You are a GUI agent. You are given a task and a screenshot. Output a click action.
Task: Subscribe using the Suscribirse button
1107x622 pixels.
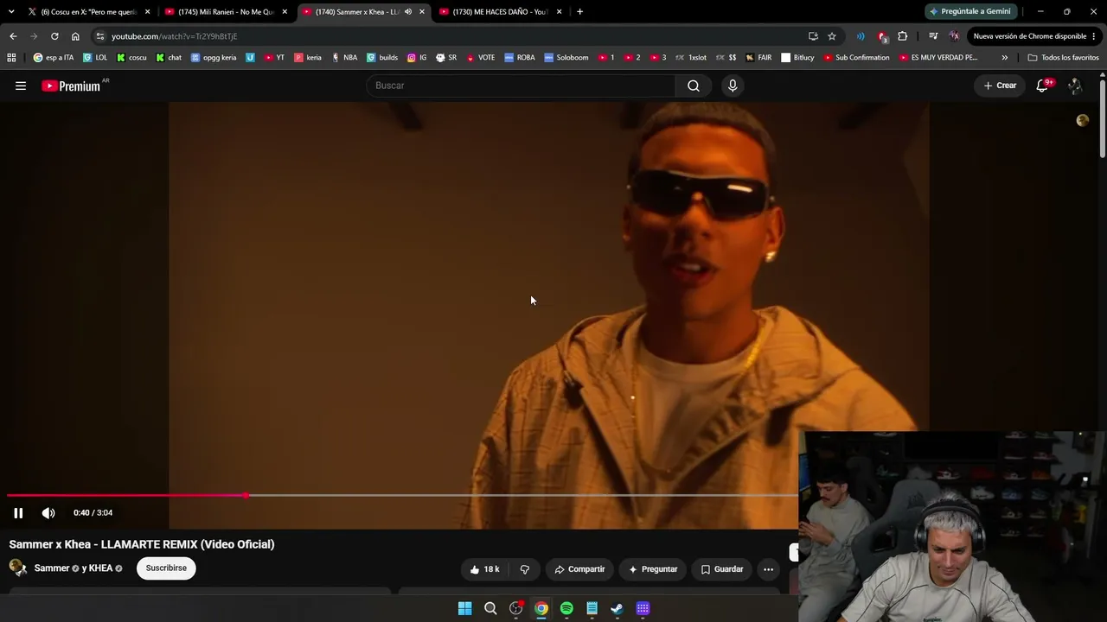pyautogui.click(x=166, y=568)
